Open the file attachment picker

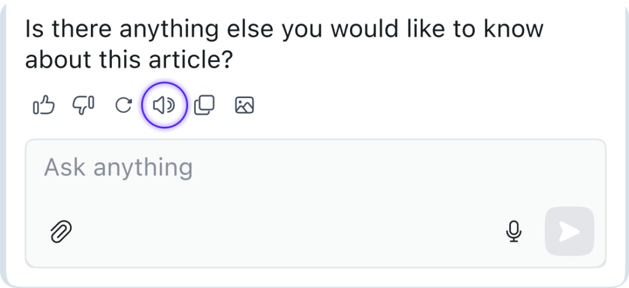61,232
